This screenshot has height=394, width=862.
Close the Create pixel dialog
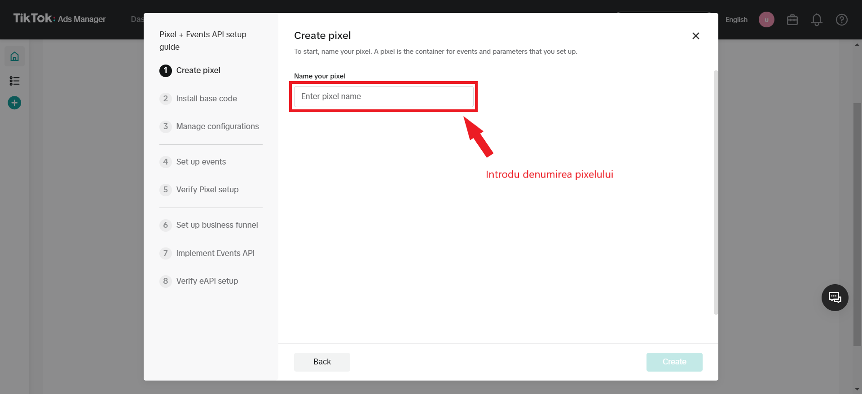pos(695,36)
